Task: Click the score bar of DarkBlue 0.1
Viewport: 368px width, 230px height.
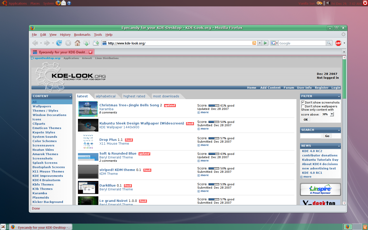Action: click(214, 184)
